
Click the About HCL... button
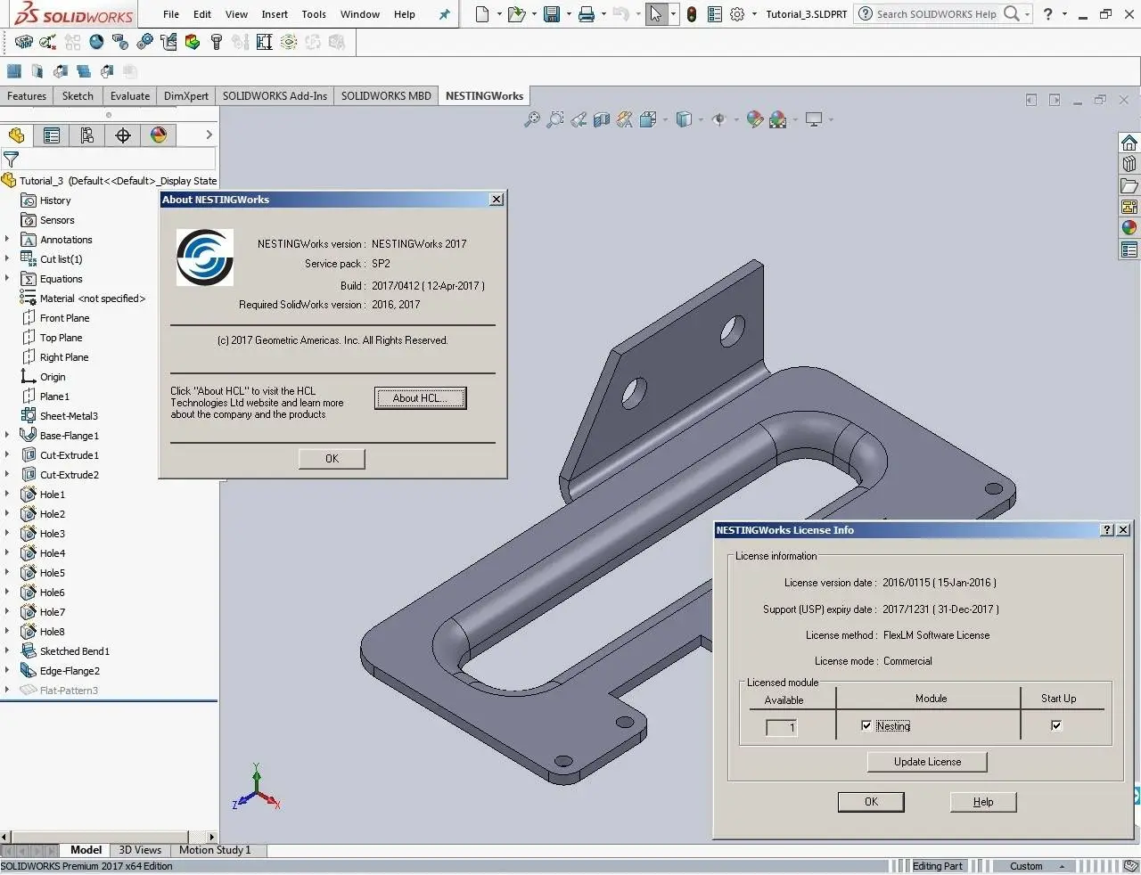pos(421,398)
